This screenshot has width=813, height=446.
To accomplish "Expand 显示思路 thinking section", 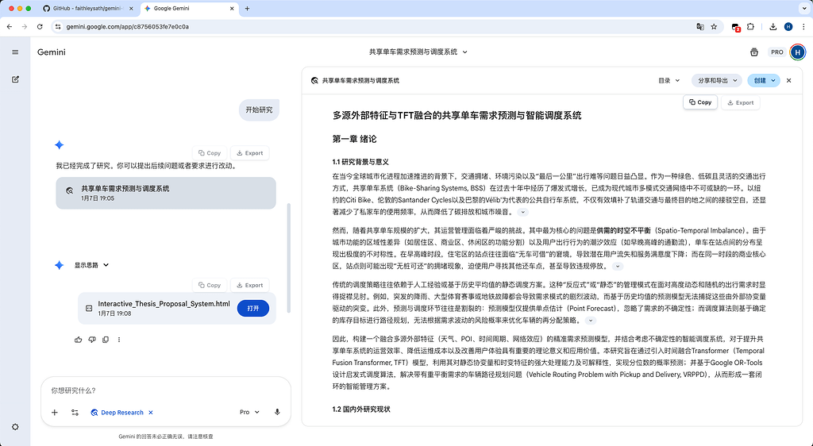I will click(x=91, y=265).
